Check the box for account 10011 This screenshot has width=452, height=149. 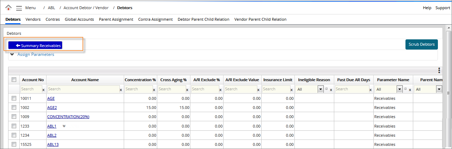click(x=14, y=98)
